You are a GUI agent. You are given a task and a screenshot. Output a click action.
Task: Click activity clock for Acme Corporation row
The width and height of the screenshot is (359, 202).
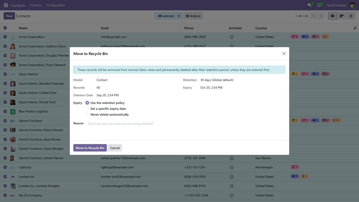point(232,37)
